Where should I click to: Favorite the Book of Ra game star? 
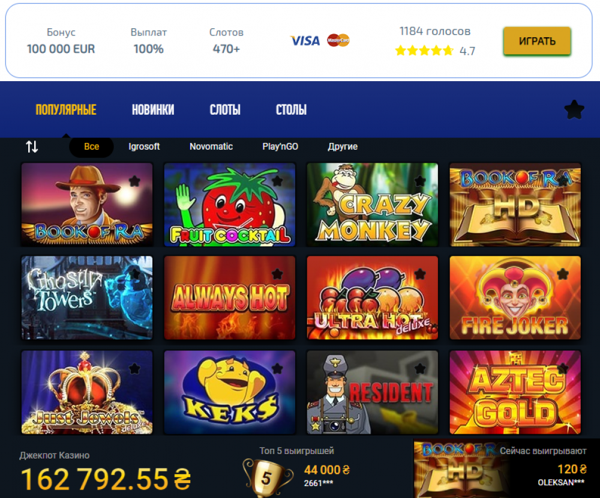(134, 181)
